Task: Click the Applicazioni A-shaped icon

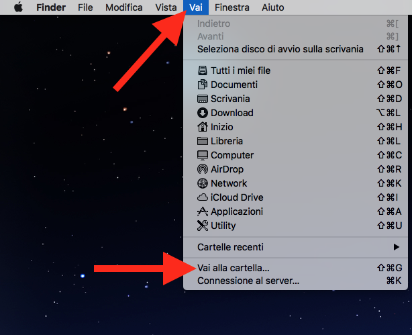Action: pyautogui.click(x=203, y=211)
